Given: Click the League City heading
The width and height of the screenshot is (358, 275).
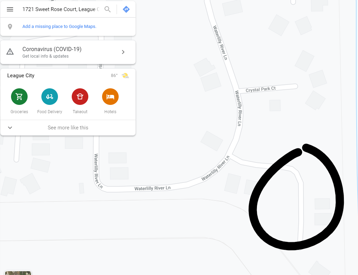Looking at the screenshot, I should tap(21, 76).
